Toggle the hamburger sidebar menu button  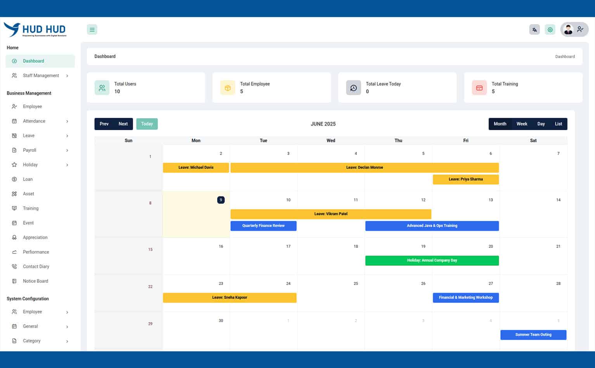(x=92, y=29)
